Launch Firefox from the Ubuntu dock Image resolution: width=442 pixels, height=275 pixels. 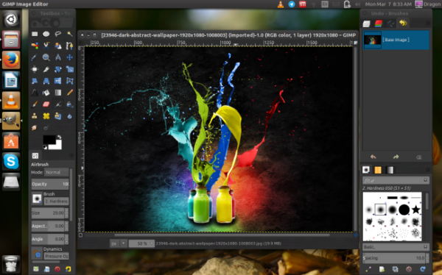11,60
